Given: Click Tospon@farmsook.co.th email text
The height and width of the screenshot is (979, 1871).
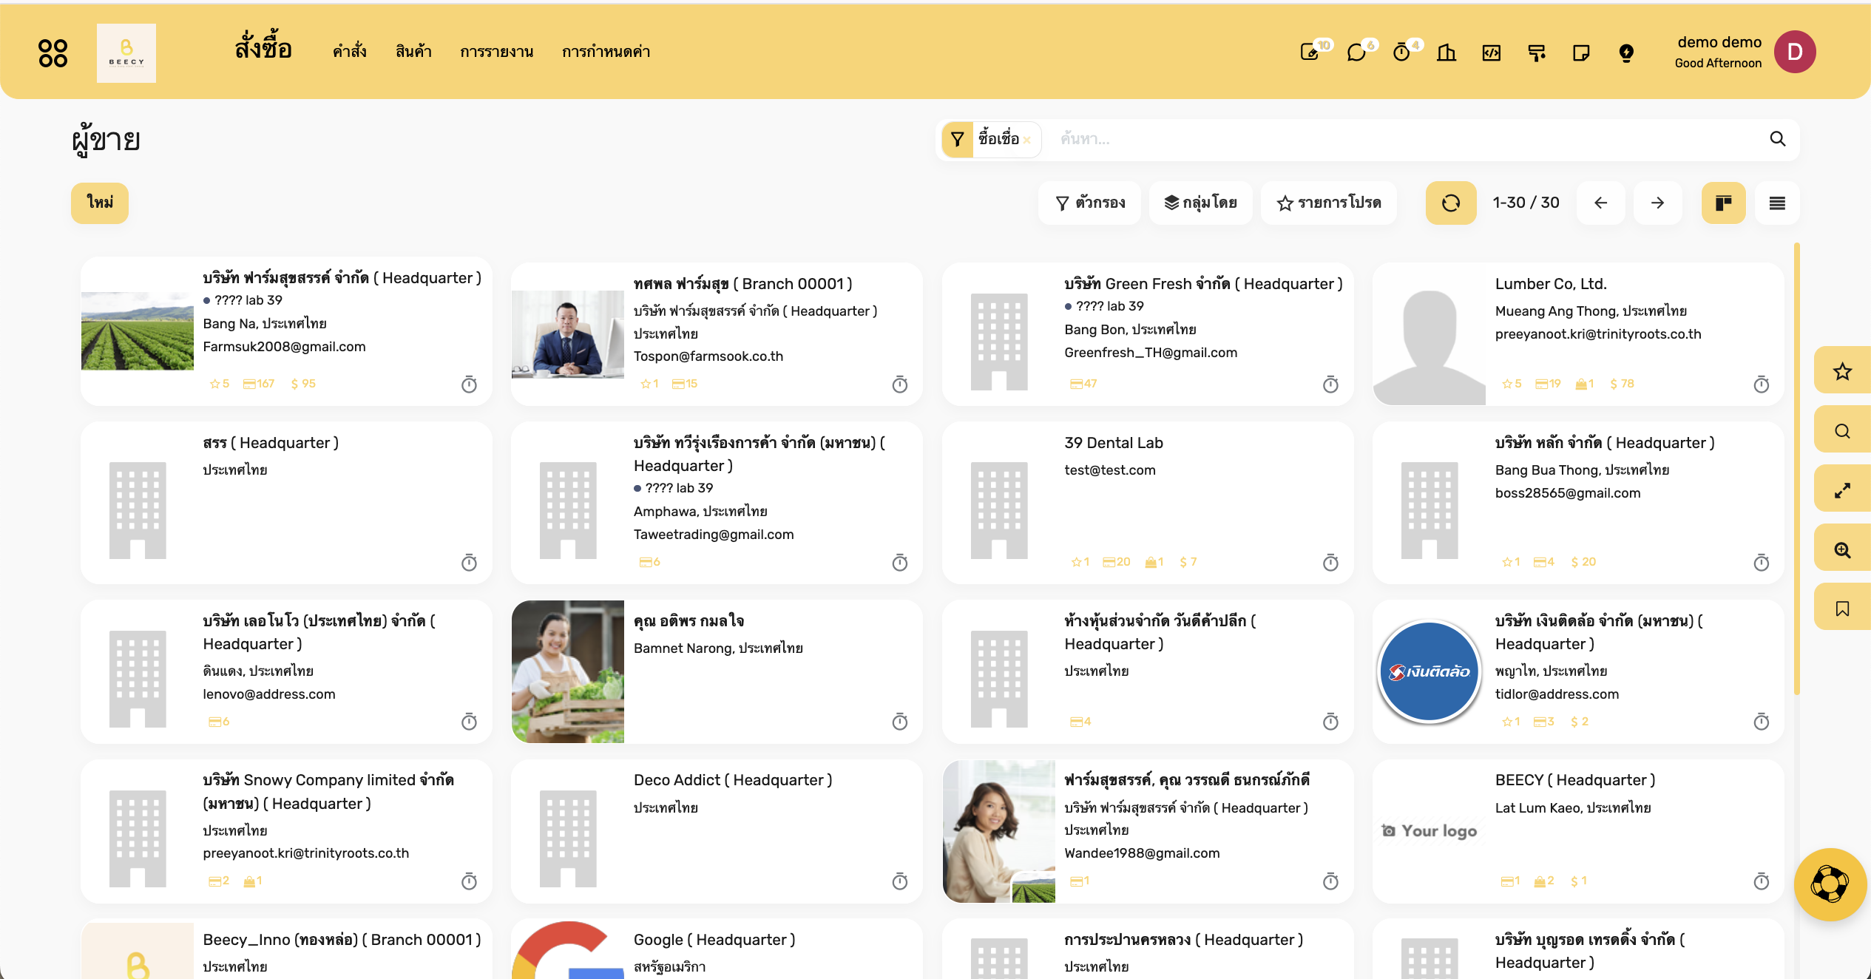Looking at the screenshot, I should pos(708,356).
